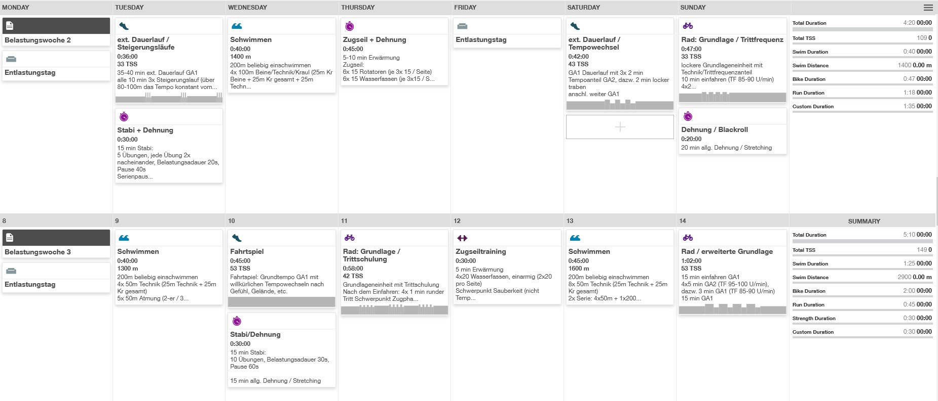Click the run shoe icon on Fahrtspiel workout
The image size is (938, 401).
[x=237, y=238]
